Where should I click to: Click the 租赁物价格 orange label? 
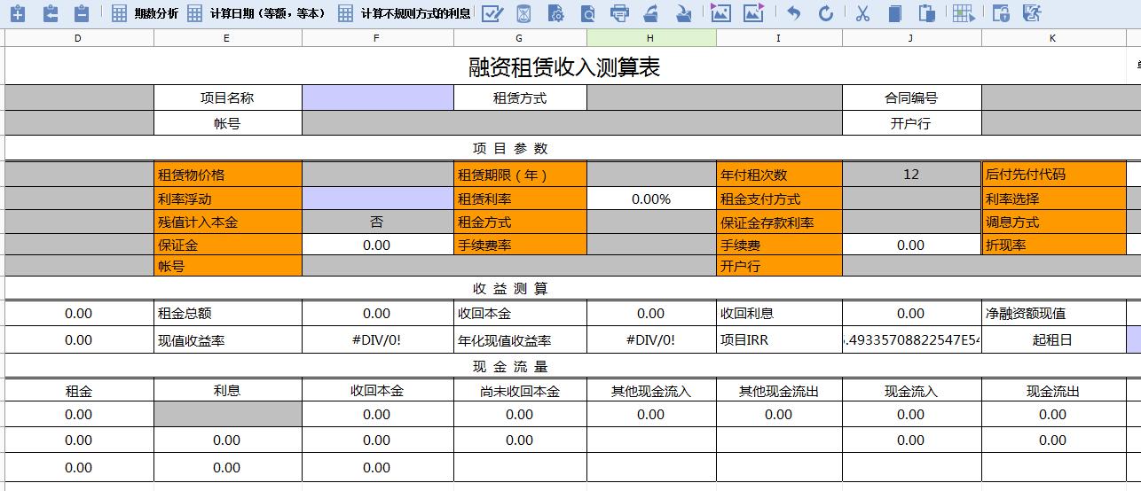tap(227, 175)
